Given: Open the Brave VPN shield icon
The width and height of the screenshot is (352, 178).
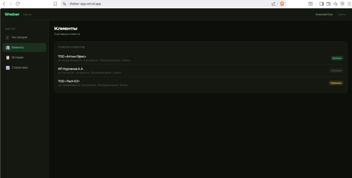Looking at the screenshot, I should coord(342,4).
